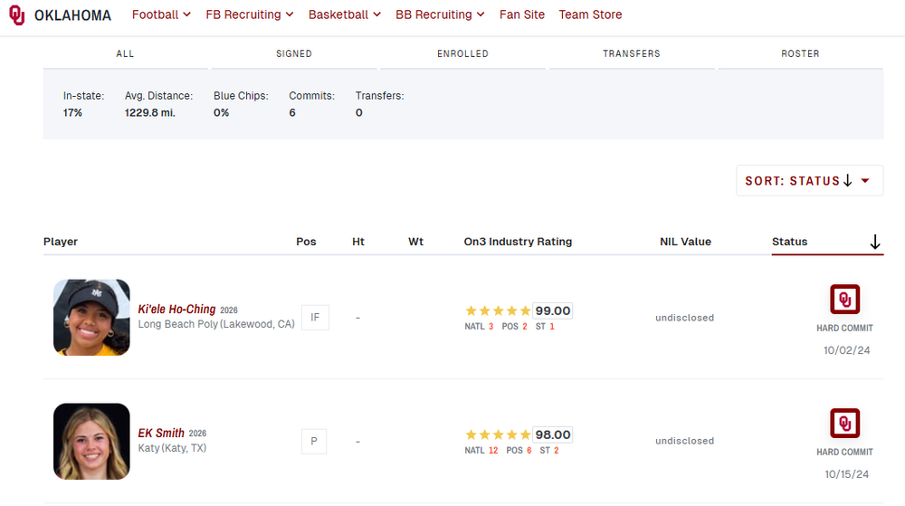
Task: Expand the FB Recruiting menu
Action: (x=250, y=15)
